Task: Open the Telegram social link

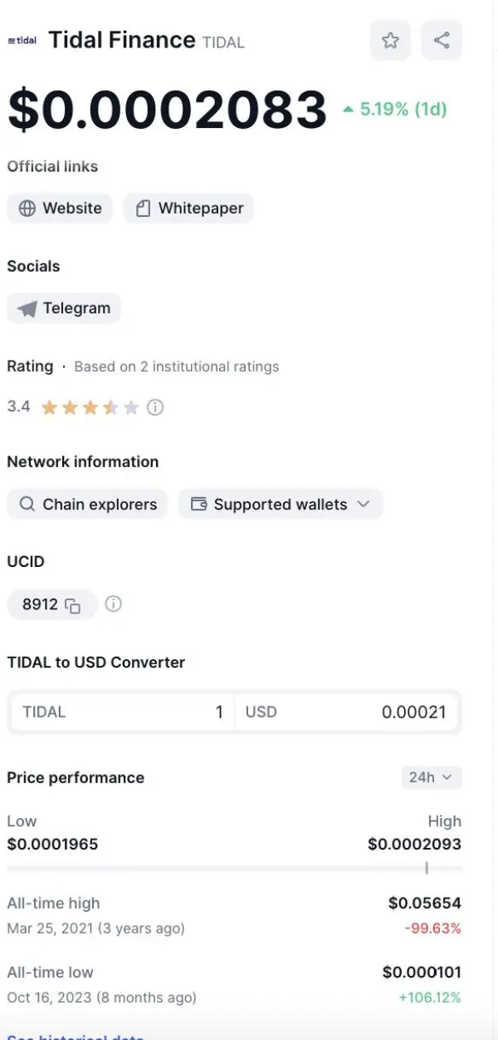Action: (x=64, y=308)
